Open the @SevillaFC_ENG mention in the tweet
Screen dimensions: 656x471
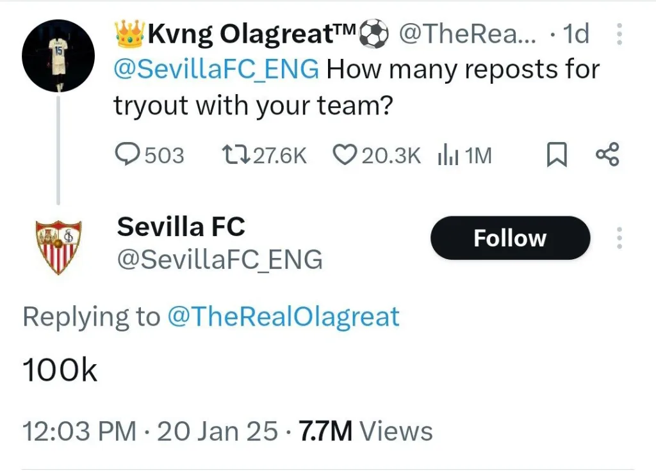click(x=215, y=69)
